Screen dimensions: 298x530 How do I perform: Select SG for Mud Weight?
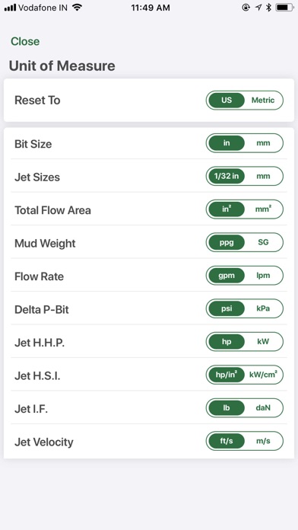[263, 242]
